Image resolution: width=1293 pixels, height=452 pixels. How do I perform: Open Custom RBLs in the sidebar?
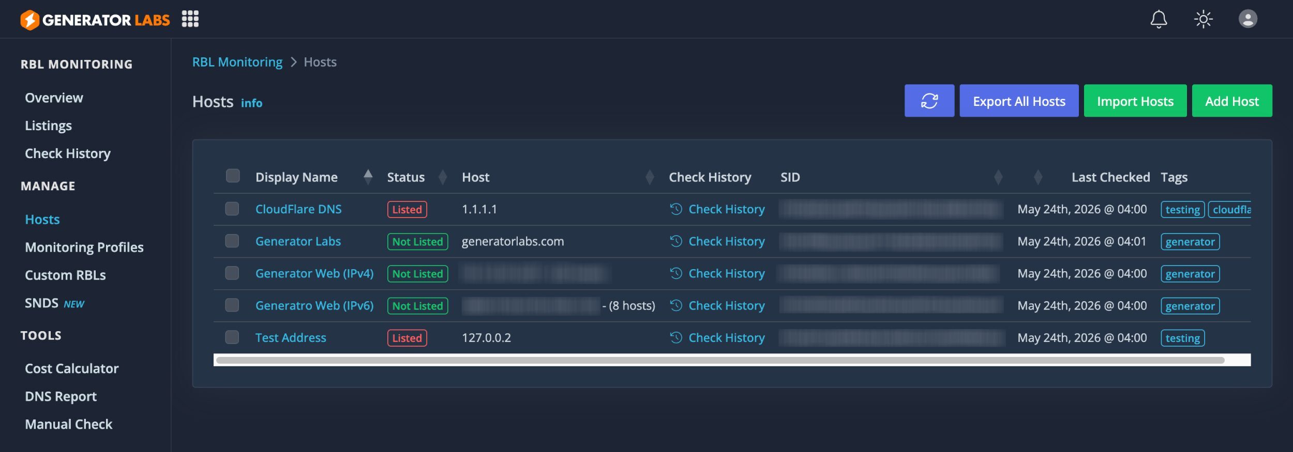[65, 275]
